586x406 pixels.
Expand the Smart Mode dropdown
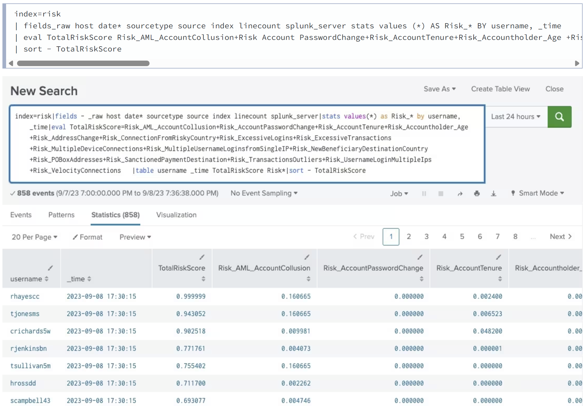pyautogui.click(x=541, y=193)
